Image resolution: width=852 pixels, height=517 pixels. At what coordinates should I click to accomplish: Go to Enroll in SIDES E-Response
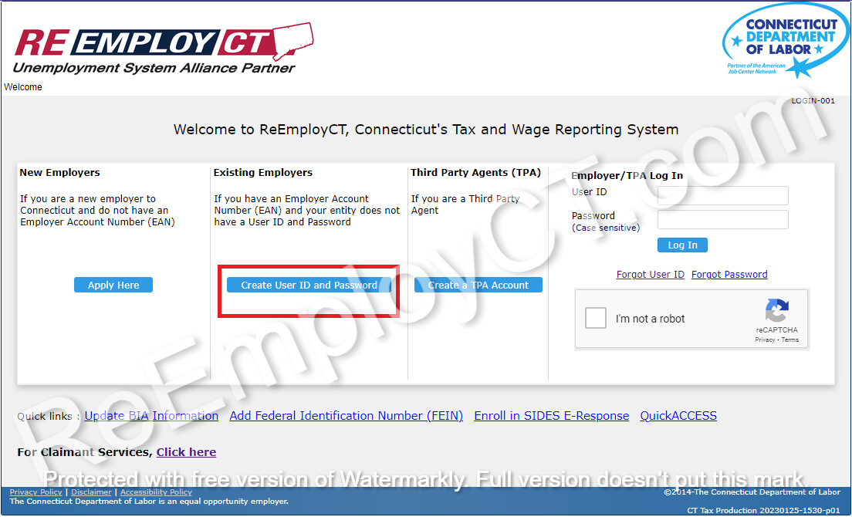click(551, 416)
